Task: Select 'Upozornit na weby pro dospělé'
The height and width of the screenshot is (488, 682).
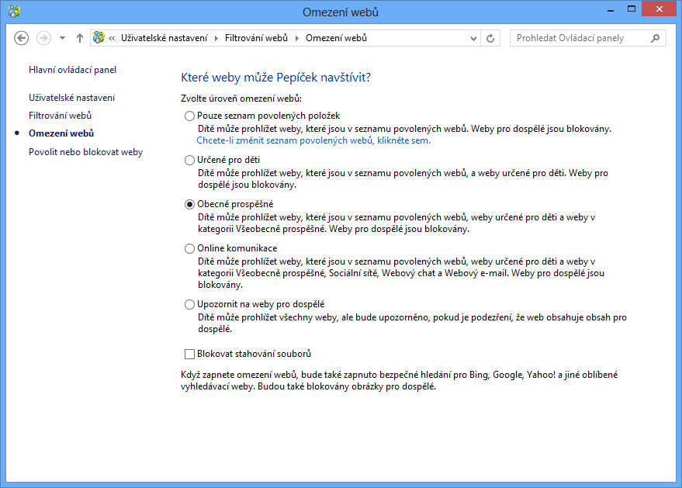Action: point(190,304)
